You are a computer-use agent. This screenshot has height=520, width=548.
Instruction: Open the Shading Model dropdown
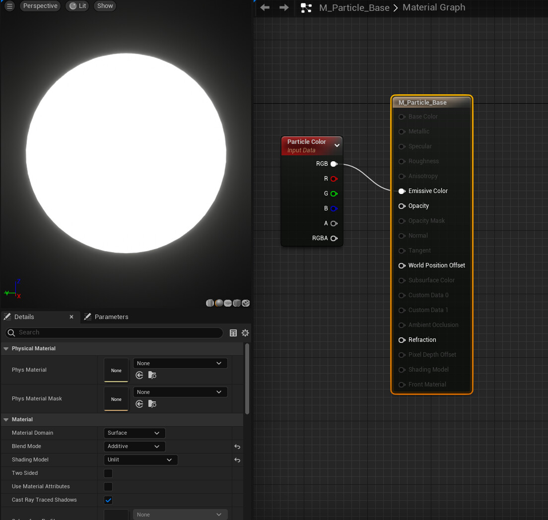pyautogui.click(x=140, y=460)
